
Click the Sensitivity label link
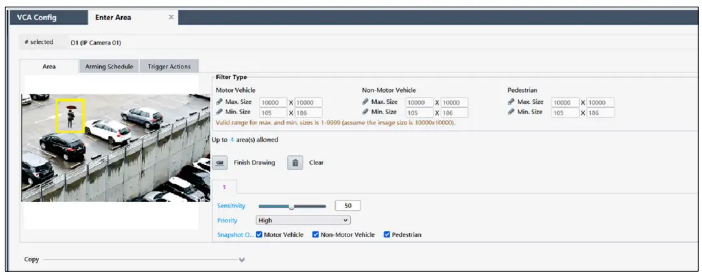[x=231, y=206]
